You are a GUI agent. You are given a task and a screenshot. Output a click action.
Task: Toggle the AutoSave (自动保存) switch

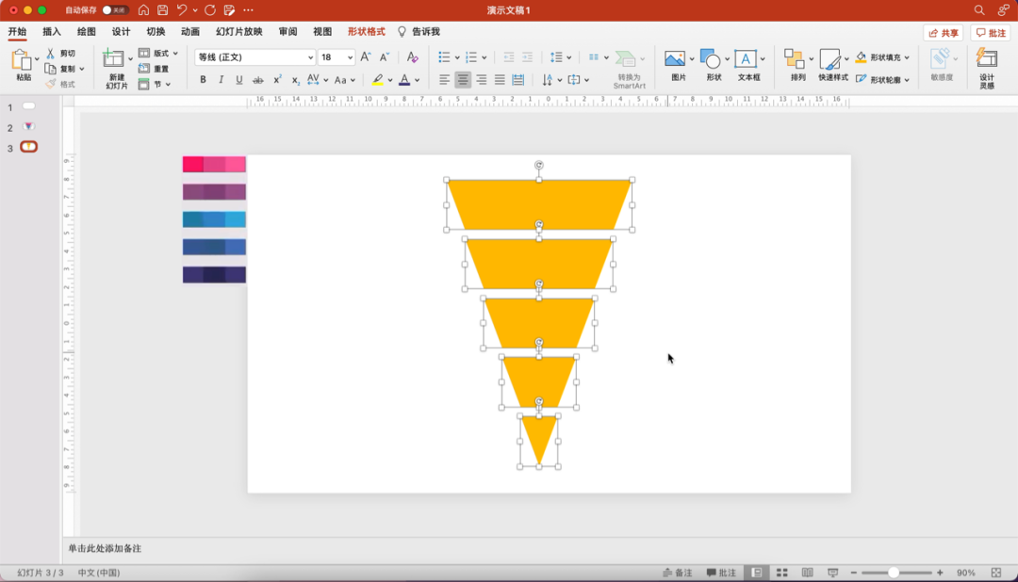[115, 10]
